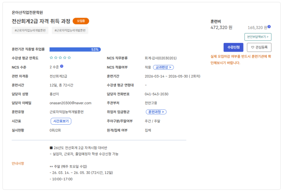Click the fifth satisfaction star
This screenshot has height=192, width=284.
70,58
